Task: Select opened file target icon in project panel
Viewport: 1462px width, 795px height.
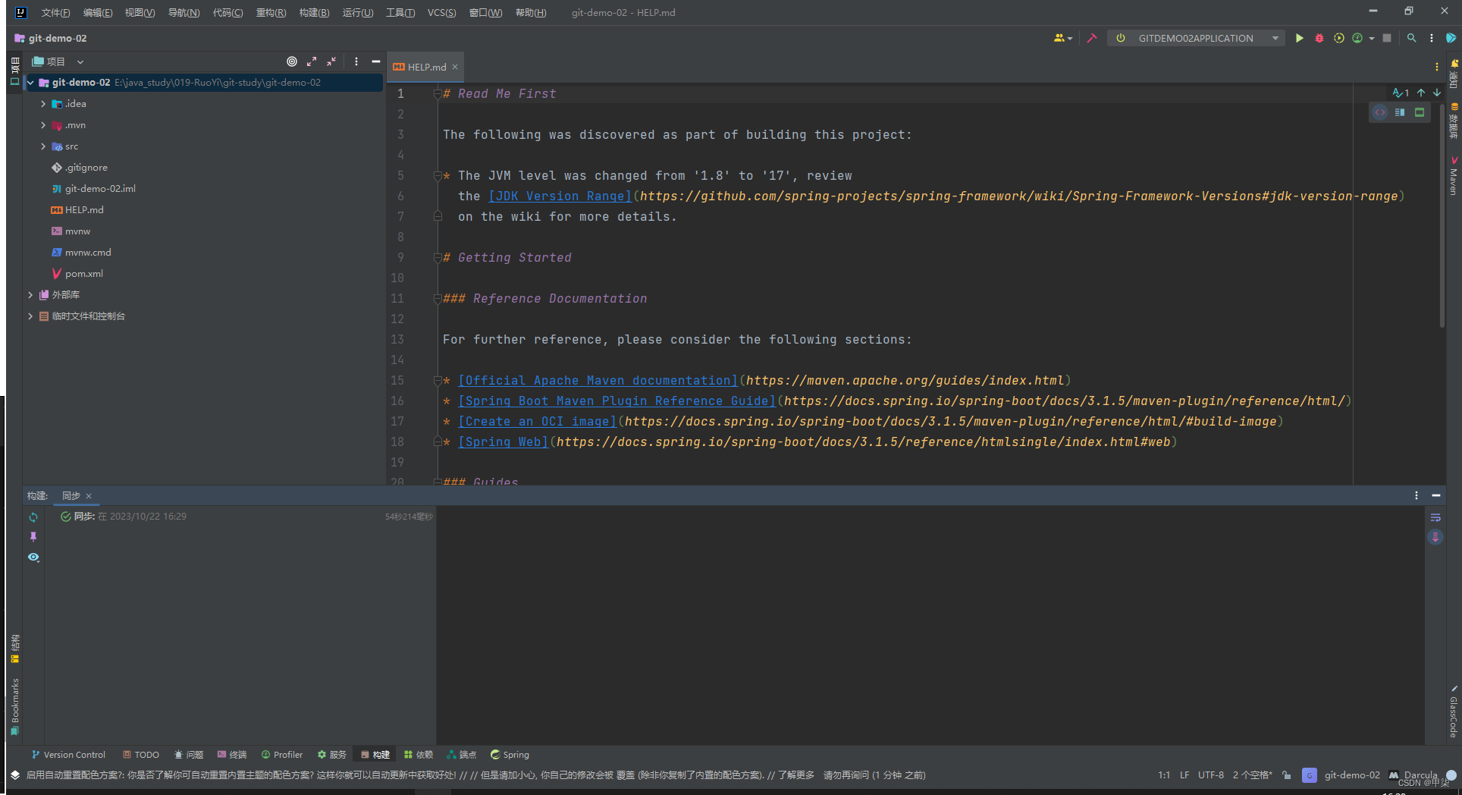Action: (x=292, y=61)
